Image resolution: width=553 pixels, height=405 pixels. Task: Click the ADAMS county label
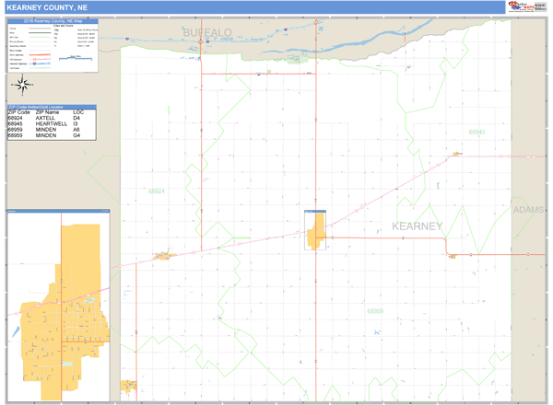pyautogui.click(x=528, y=210)
